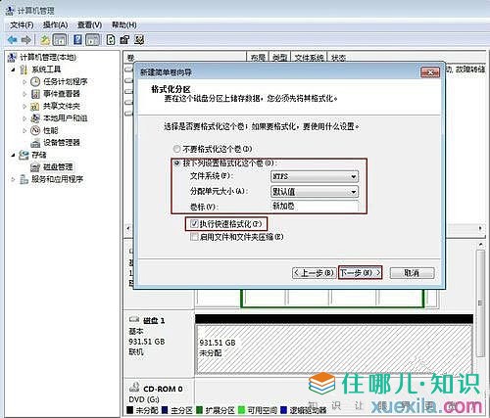Select 不要格式化这个卷 radio option
Image resolution: width=490 pixels, height=418 pixels.
click(176, 149)
